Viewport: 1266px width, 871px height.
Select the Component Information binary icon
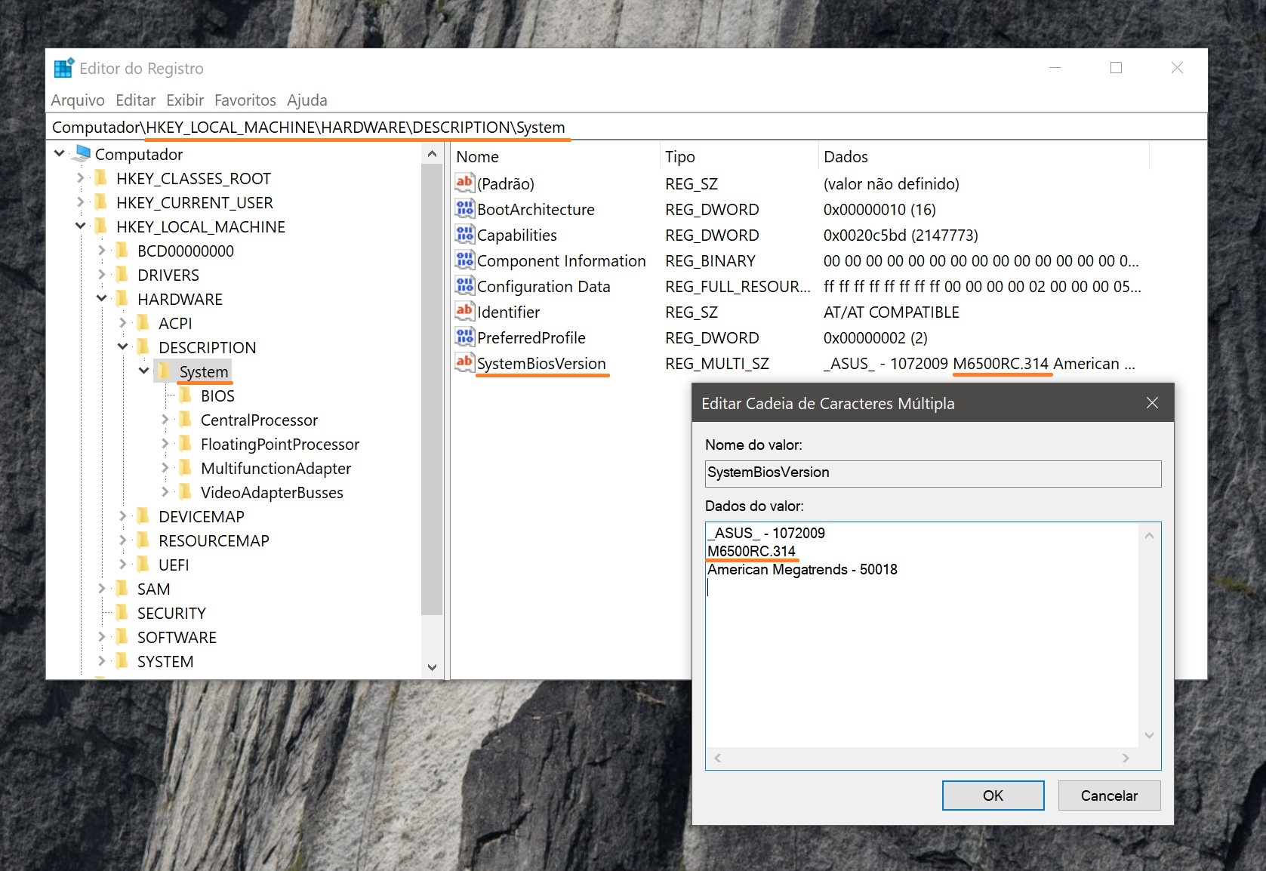[464, 260]
